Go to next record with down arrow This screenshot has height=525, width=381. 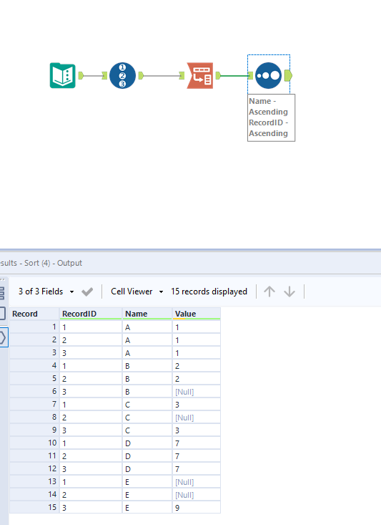click(290, 292)
